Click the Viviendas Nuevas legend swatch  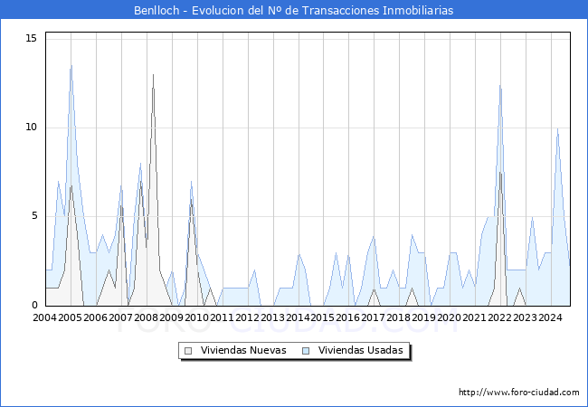click(188, 351)
